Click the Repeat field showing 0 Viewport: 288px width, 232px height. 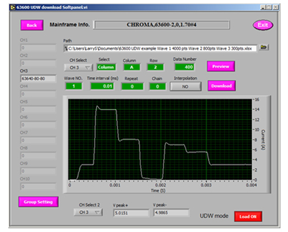point(132,86)
